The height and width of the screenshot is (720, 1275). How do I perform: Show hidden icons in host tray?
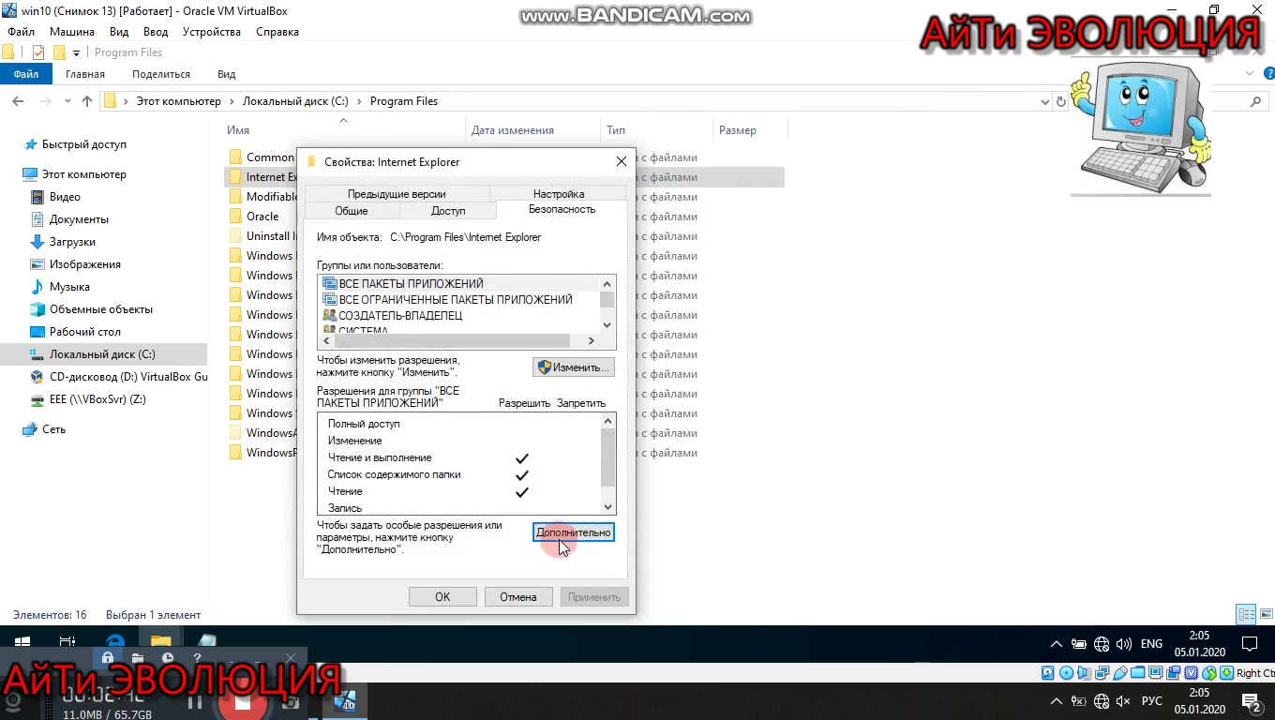click(1057, 701)
